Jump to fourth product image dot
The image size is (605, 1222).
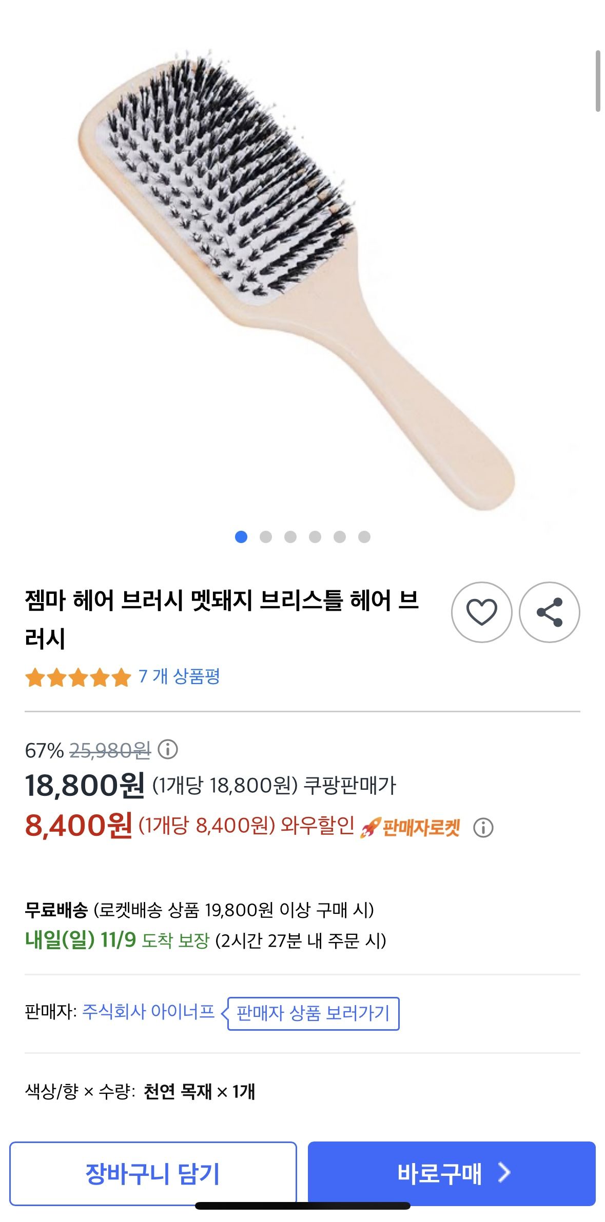pyautogui.click(x=315, y=537)
